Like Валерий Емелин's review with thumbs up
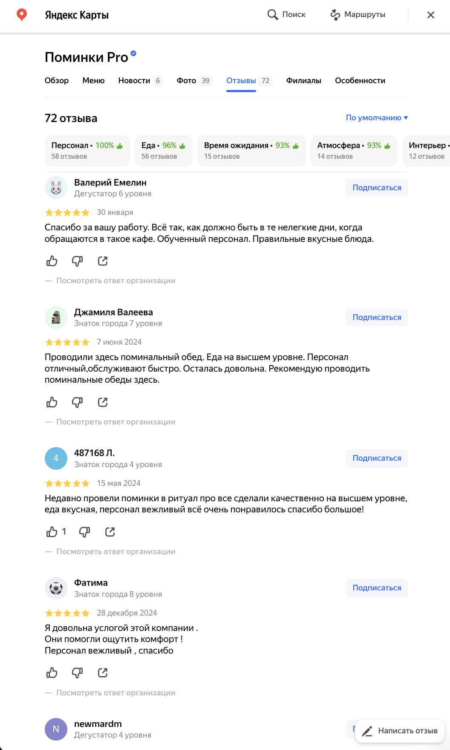The height and width of the screenshot is (750, 450). 52,261
